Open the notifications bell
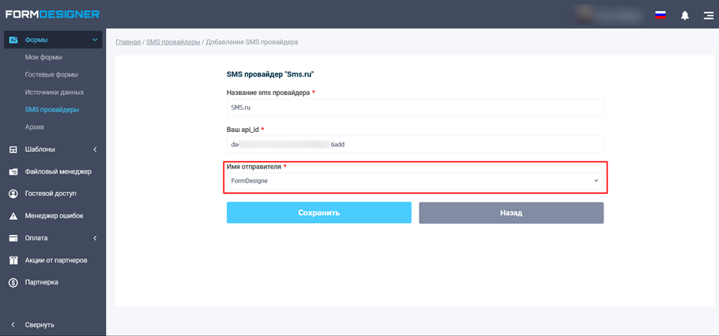Viewport: 719px width, 336px height. click(685, 15)
